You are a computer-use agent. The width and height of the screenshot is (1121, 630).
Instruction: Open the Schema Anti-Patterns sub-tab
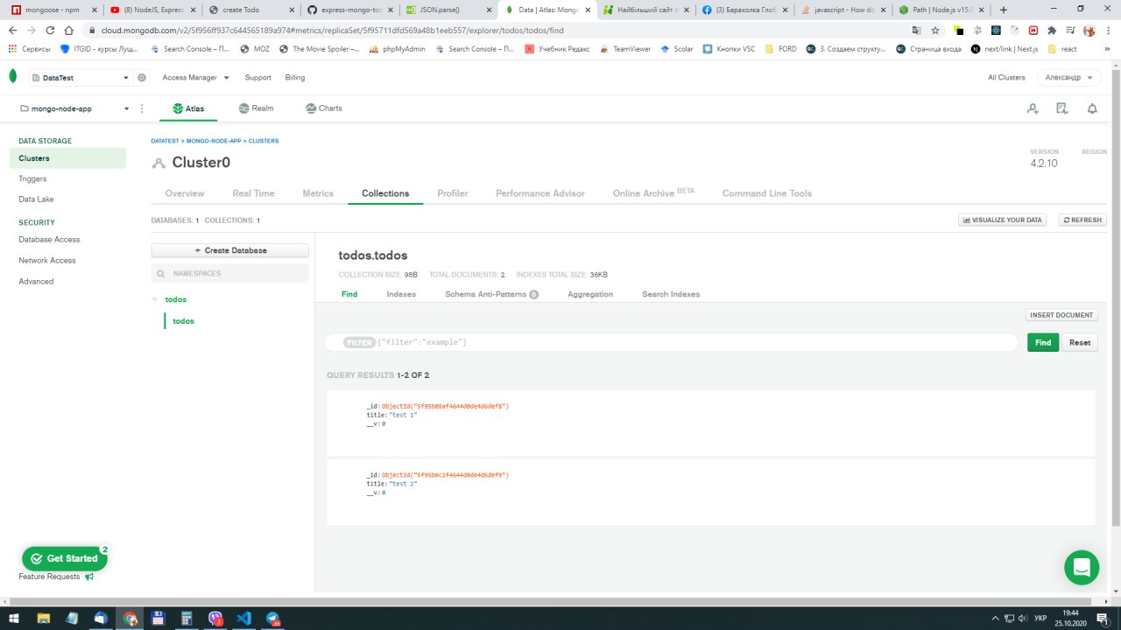(x=491, y=294)
